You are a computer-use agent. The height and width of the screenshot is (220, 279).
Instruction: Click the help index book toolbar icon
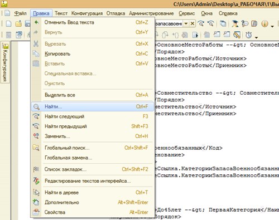[x=254, y=24]
